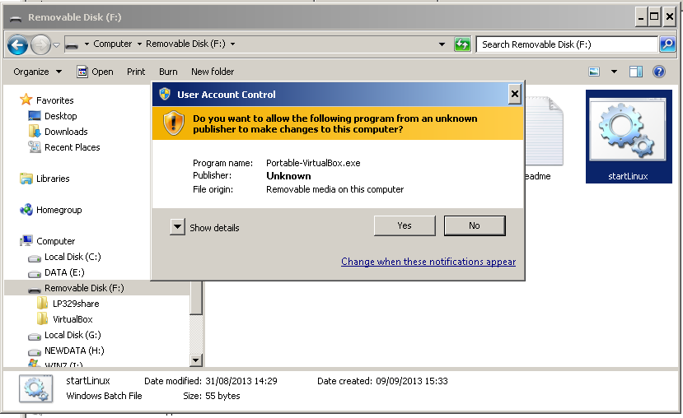Click No in User Account Control

point(475,225)
